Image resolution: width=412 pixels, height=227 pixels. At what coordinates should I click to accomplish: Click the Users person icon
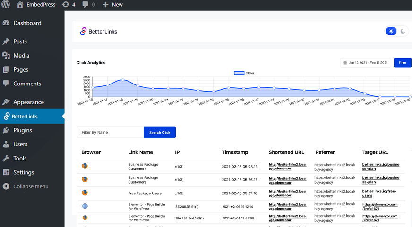coord(6,144)
